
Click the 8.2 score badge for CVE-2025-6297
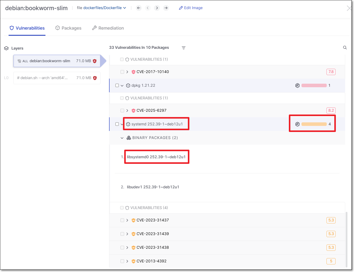coord(331,110)
